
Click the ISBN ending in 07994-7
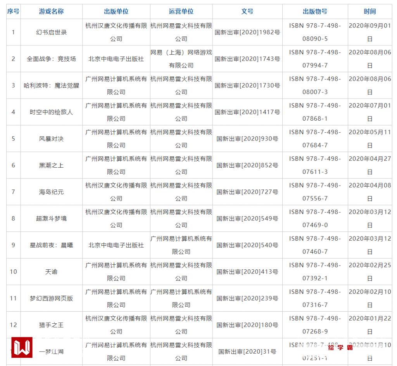315,59
